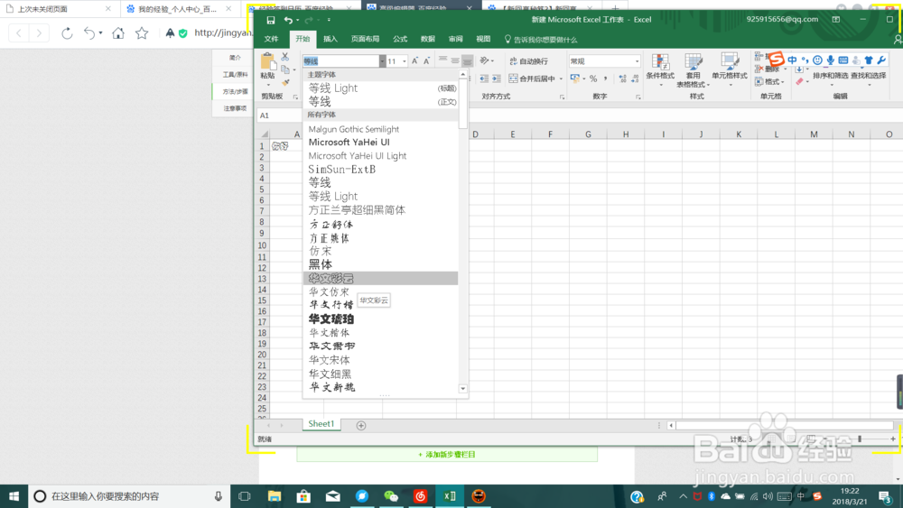Click font list scroll down arrow
Screen dimensions: 903x508
pos(463,389)
